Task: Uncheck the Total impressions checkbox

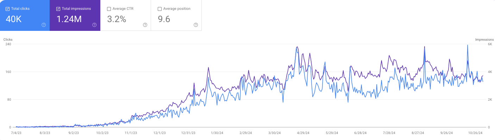Action: (x=58, y=9)
